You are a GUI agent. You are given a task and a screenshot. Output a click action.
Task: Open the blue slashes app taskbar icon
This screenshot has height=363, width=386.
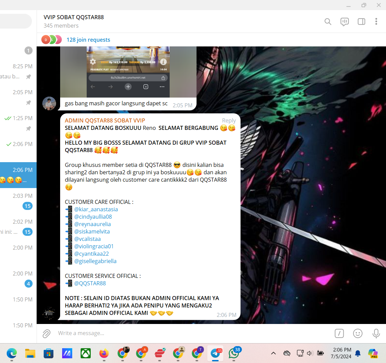(x=67, y=353)
